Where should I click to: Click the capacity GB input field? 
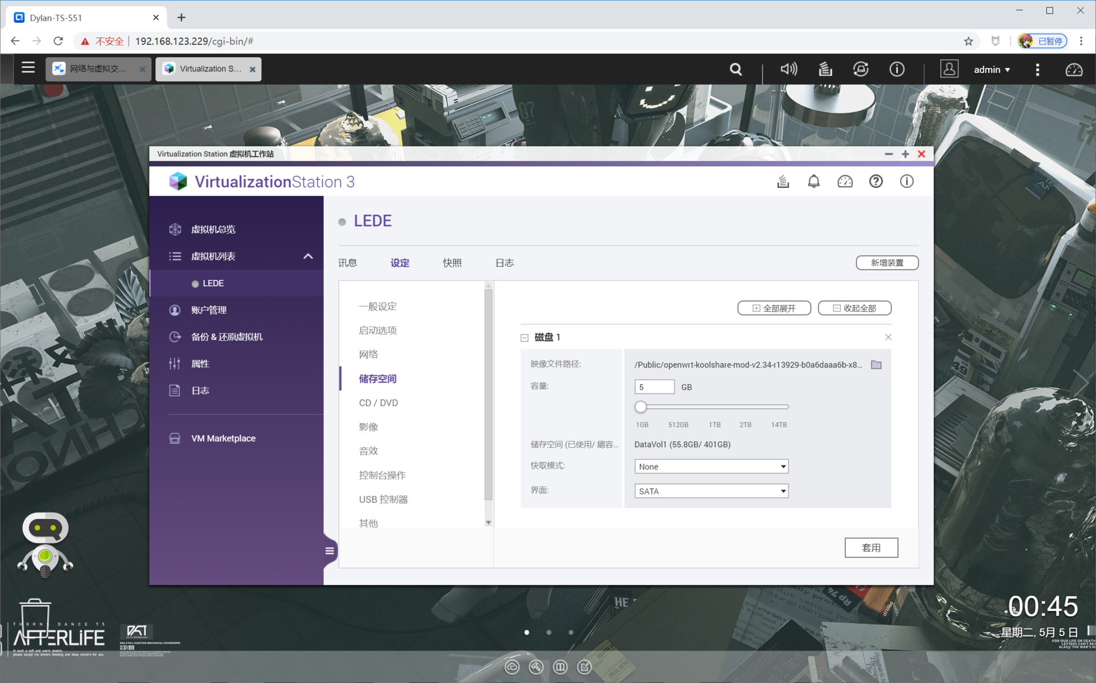point(654,387)
